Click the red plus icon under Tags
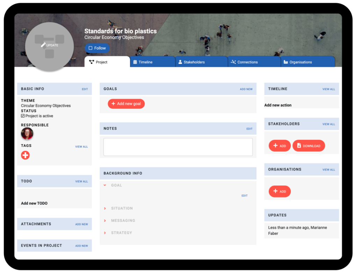The height and width of the screenshot is (276, 358). point(25,155)
